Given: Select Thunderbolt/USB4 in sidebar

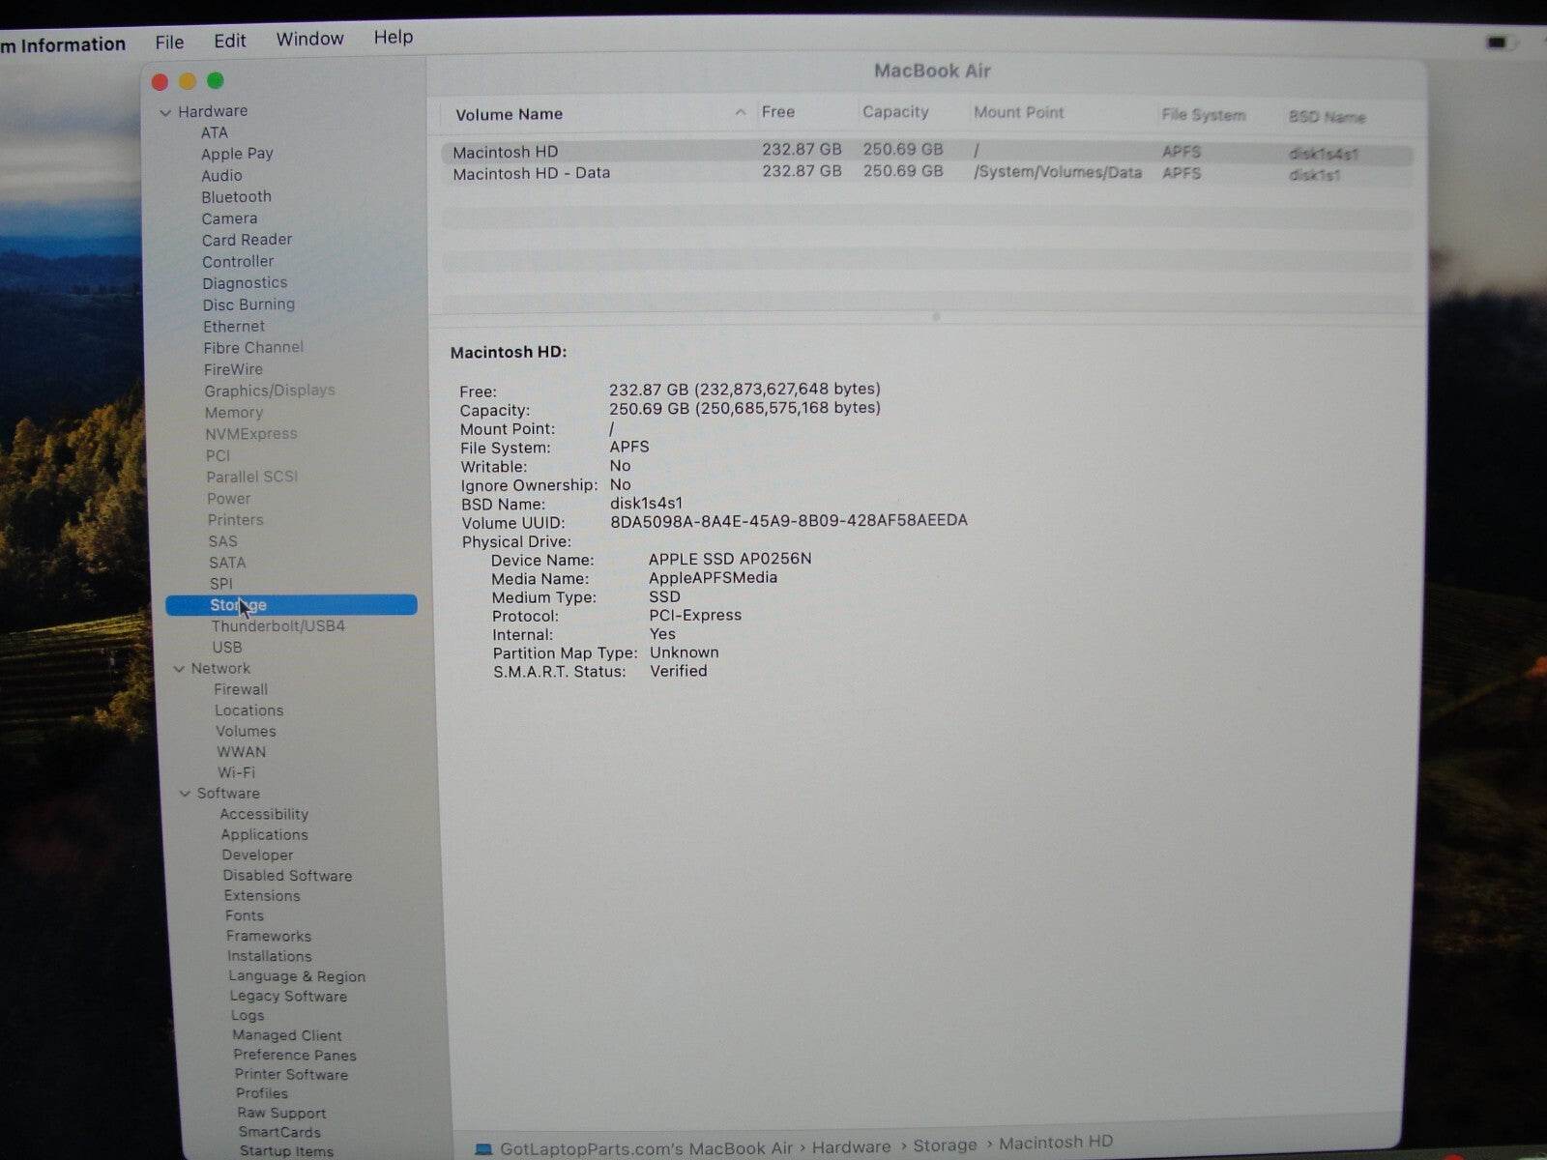Looking at the screenshot, I should [x=277, y=626].
